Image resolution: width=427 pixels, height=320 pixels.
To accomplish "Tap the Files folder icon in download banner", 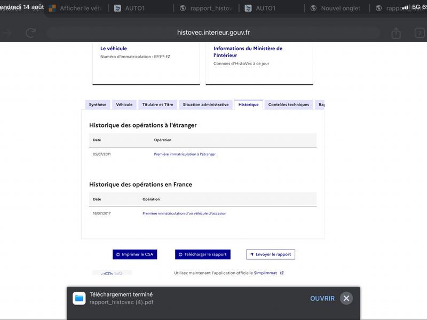I will [79, 299].
